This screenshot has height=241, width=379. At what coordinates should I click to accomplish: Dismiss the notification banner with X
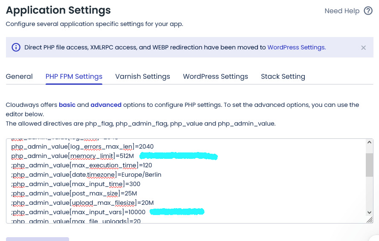[363, 48]
